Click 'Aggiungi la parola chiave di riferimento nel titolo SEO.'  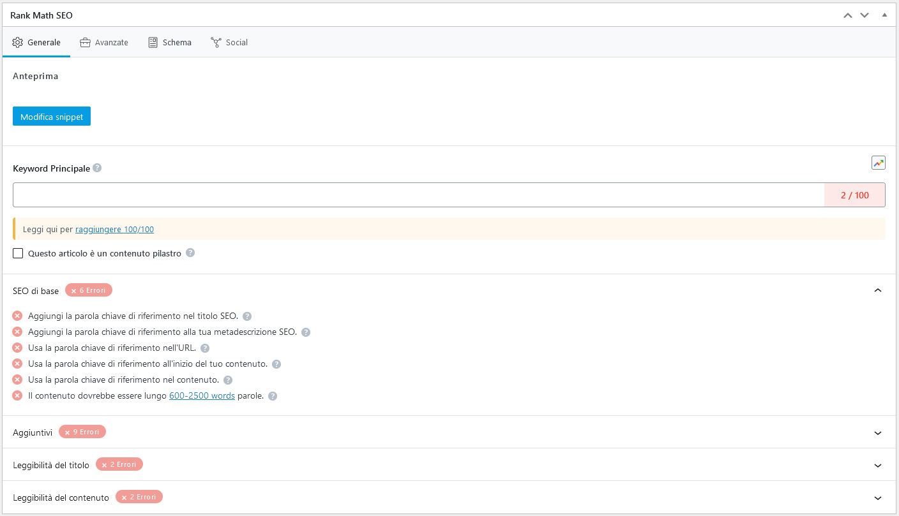(133, 316)
